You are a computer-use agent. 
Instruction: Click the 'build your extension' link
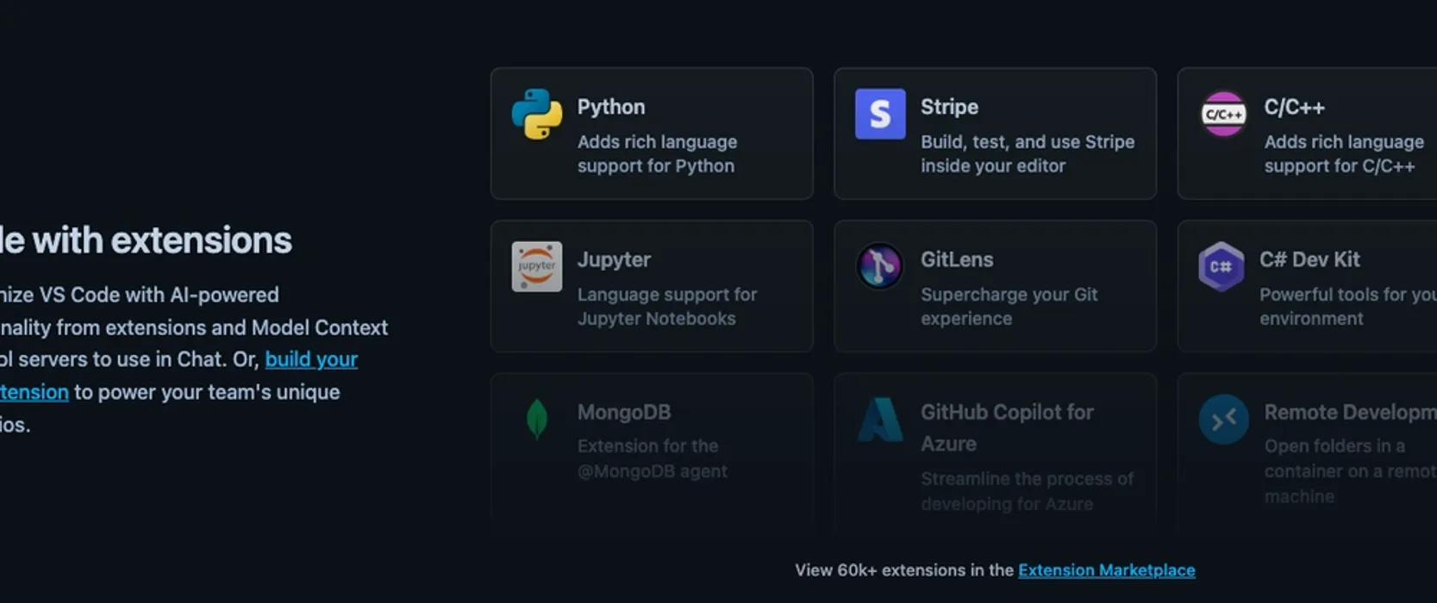pyautogui.click(x=310, y=359)
